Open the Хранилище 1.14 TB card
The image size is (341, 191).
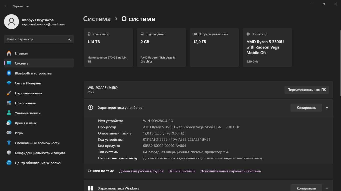click(108, 48)
